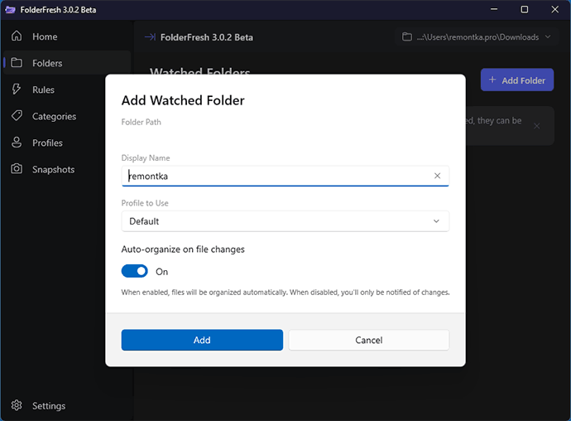Confirm with the blue Add button
The height and width of the screenshot is (421, 571).
[x=202, y=340]
